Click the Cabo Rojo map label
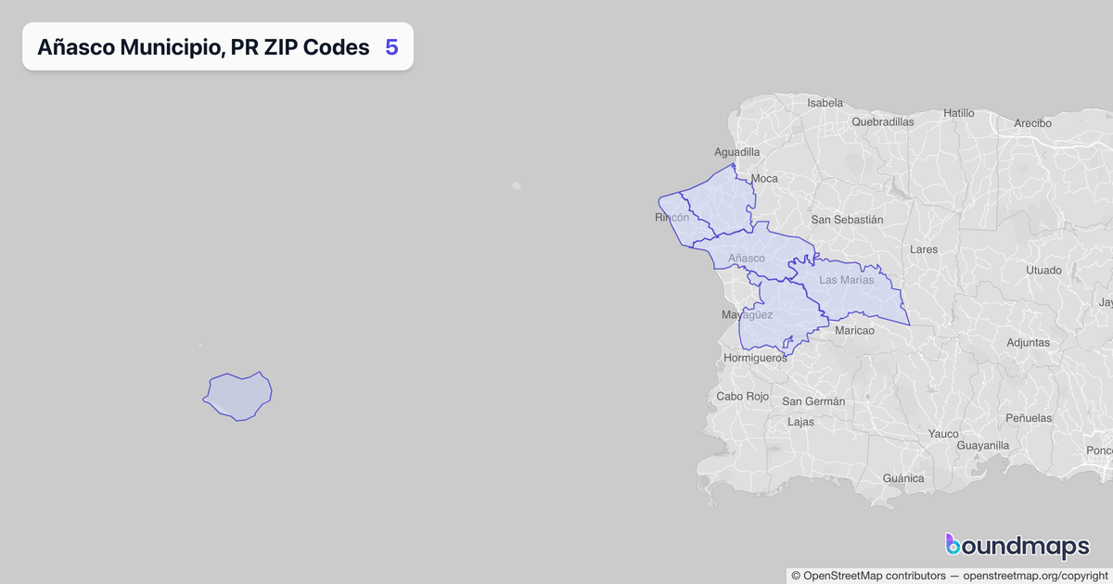 click(x=743, y=396)
